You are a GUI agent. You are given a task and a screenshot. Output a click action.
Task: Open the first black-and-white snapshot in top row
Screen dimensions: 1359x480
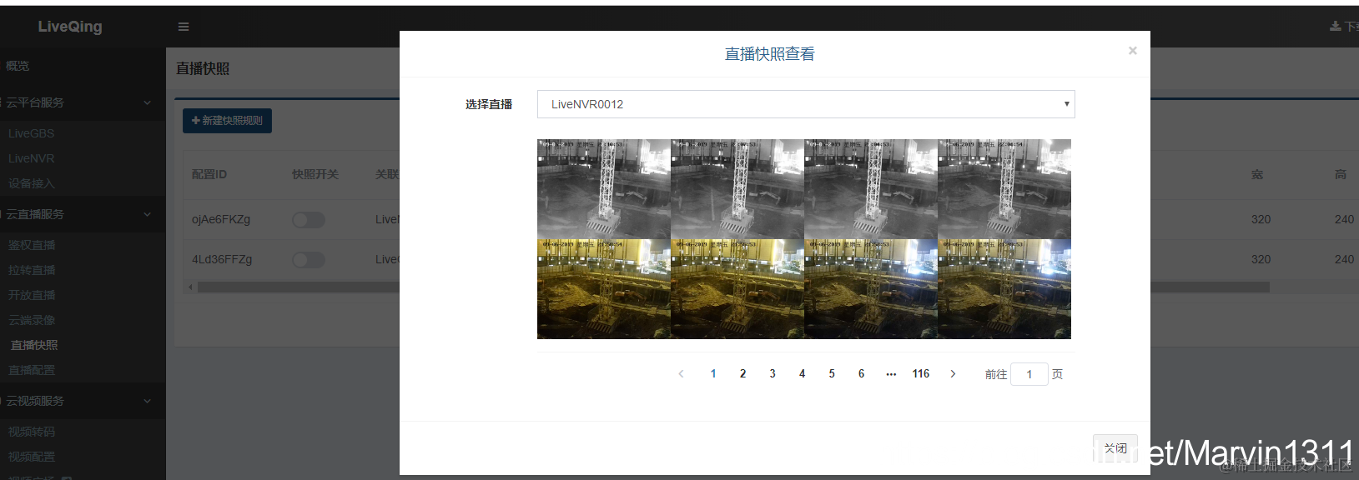[x=604, y=189]
